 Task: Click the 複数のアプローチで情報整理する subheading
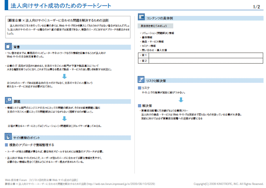(32, 145)
